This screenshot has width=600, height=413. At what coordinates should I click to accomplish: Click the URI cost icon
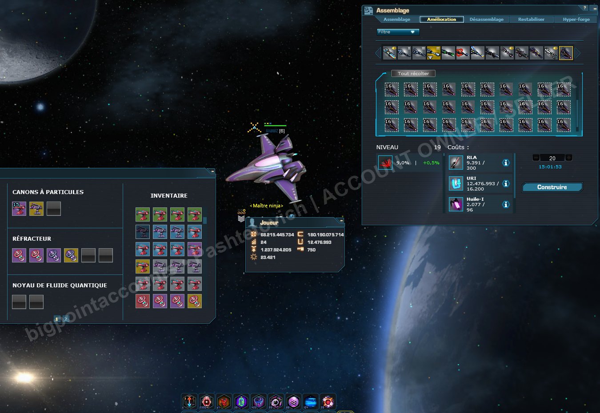pyautogui.click(x=456, y=183)
